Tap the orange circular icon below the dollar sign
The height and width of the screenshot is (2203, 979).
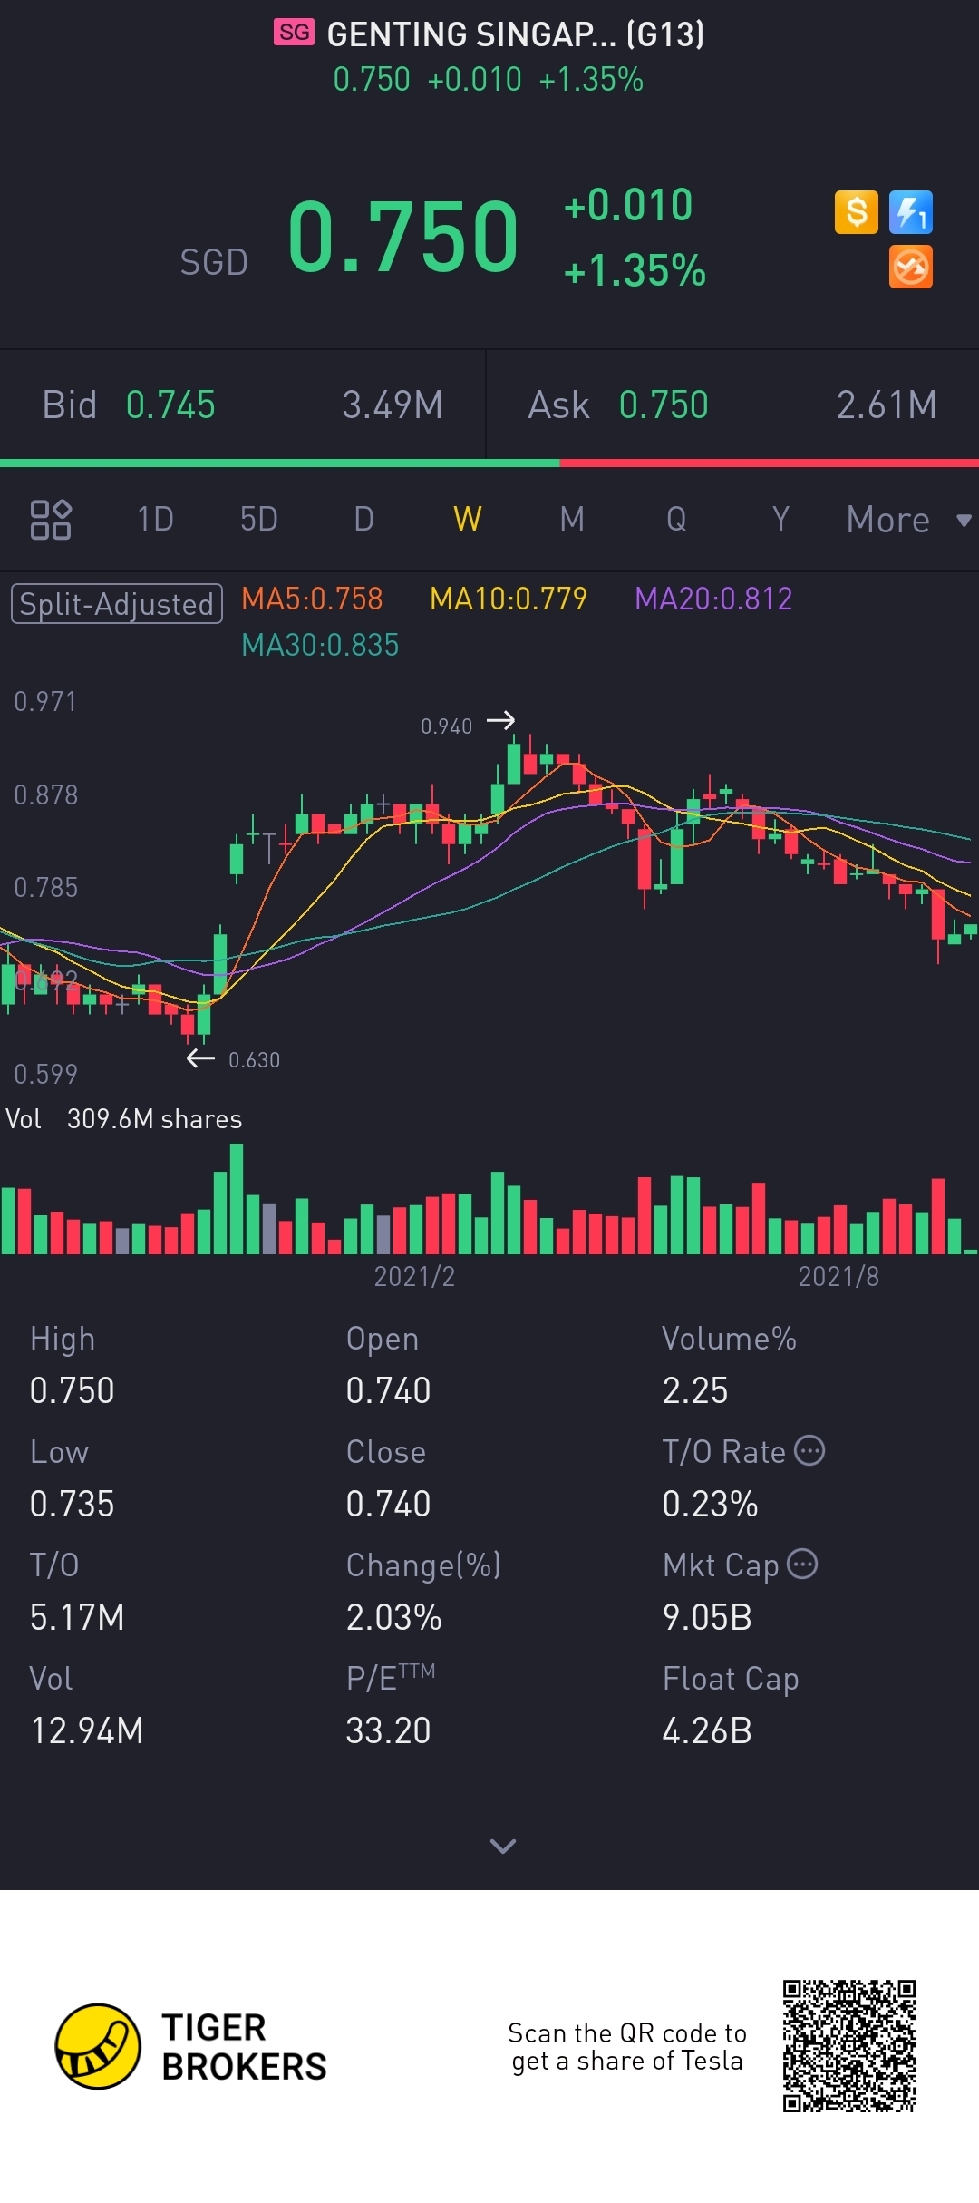point(910,268)
